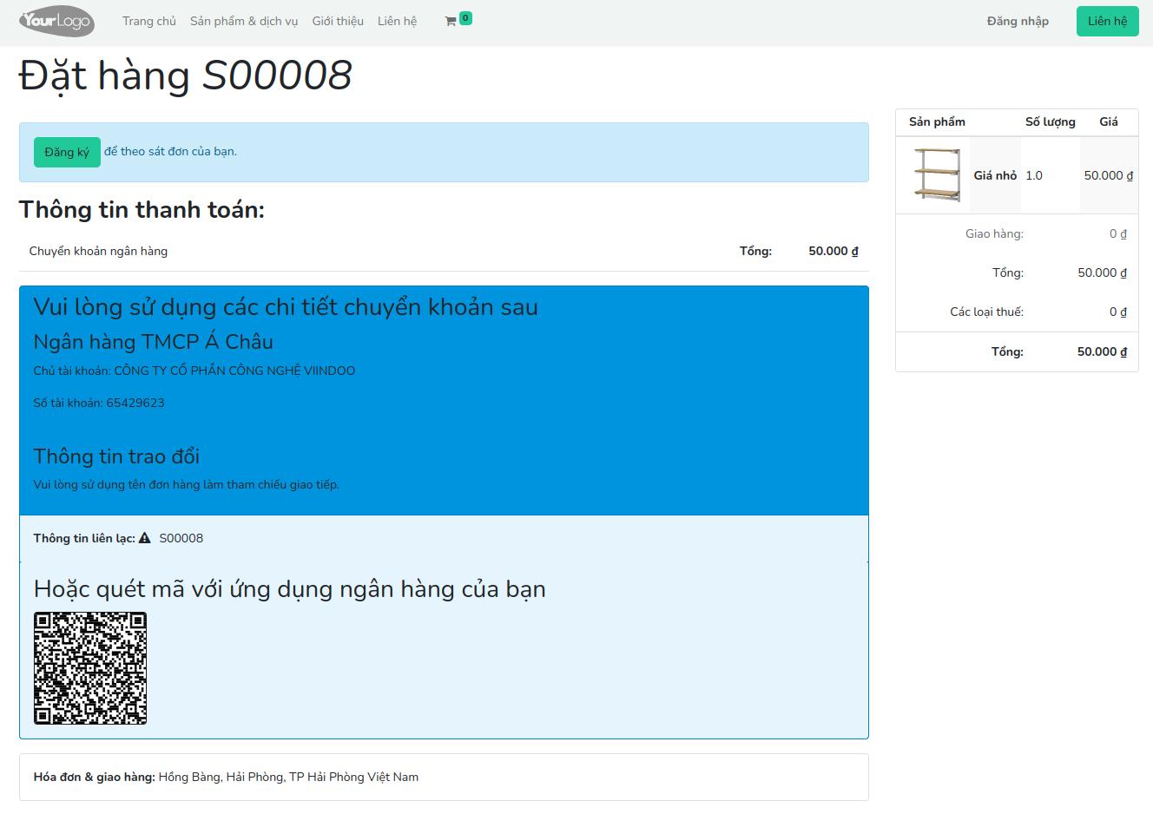Screen dimensions: 1153x814
Task: Click the Các loại thuế label
Action: pos(987,312)
